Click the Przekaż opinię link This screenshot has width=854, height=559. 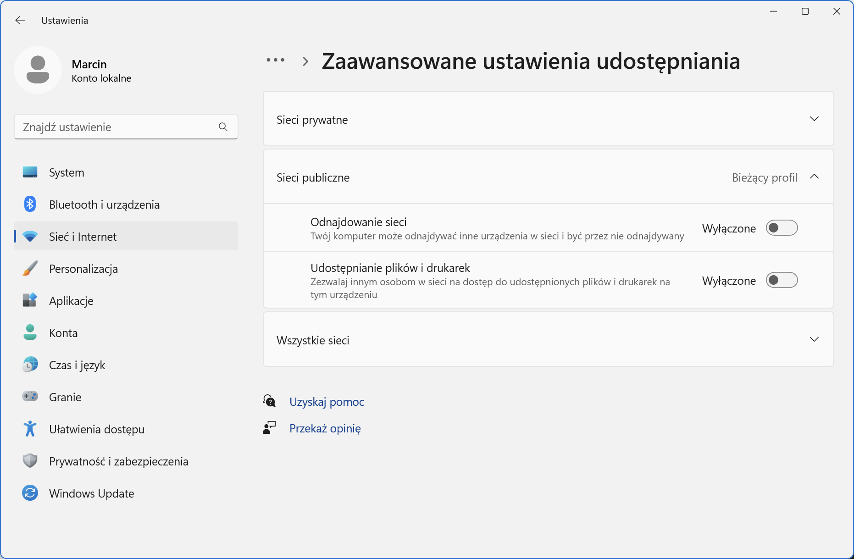click(325, 428)
